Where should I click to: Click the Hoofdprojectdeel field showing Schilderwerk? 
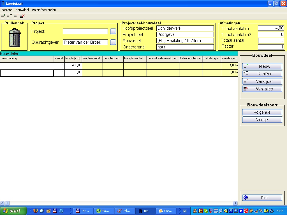click(185, 28)
